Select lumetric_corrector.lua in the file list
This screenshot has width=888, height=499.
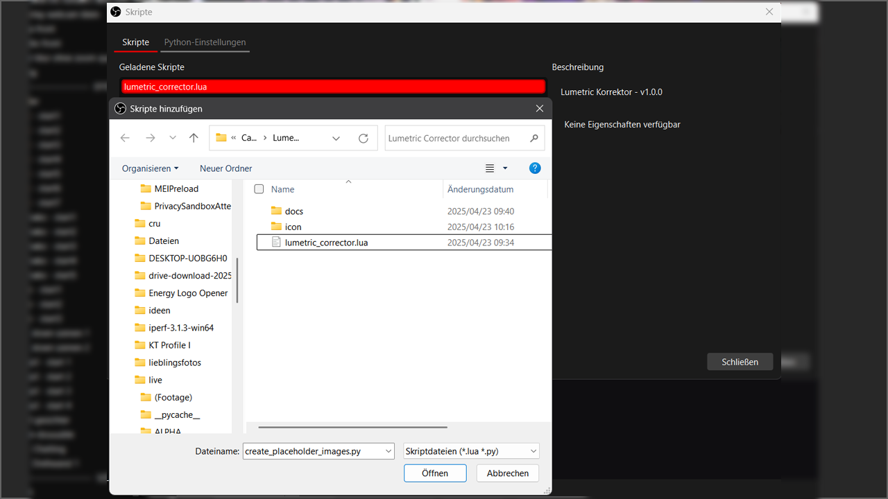(326, 243)
